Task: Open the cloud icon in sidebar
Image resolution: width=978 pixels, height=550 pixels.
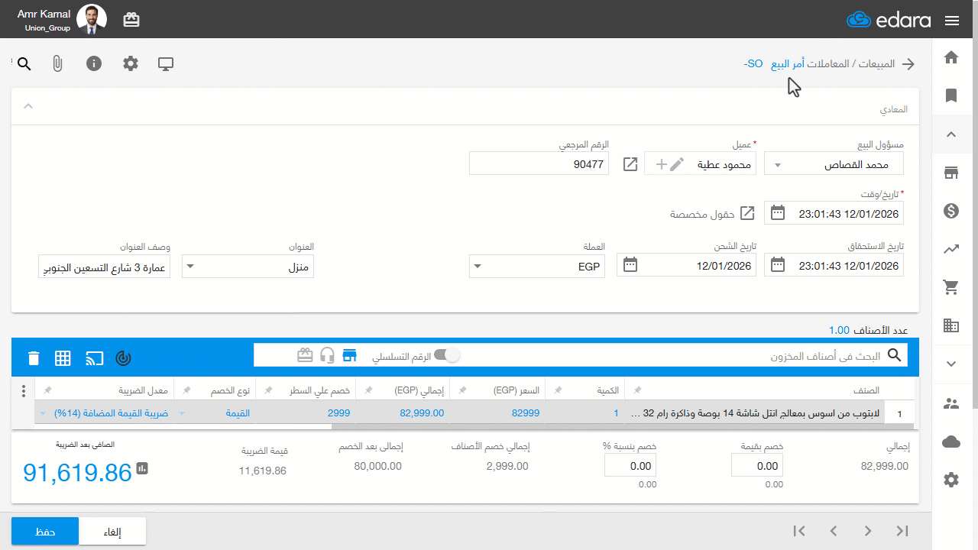Action: pyautogui.click(x=951, y=442)
